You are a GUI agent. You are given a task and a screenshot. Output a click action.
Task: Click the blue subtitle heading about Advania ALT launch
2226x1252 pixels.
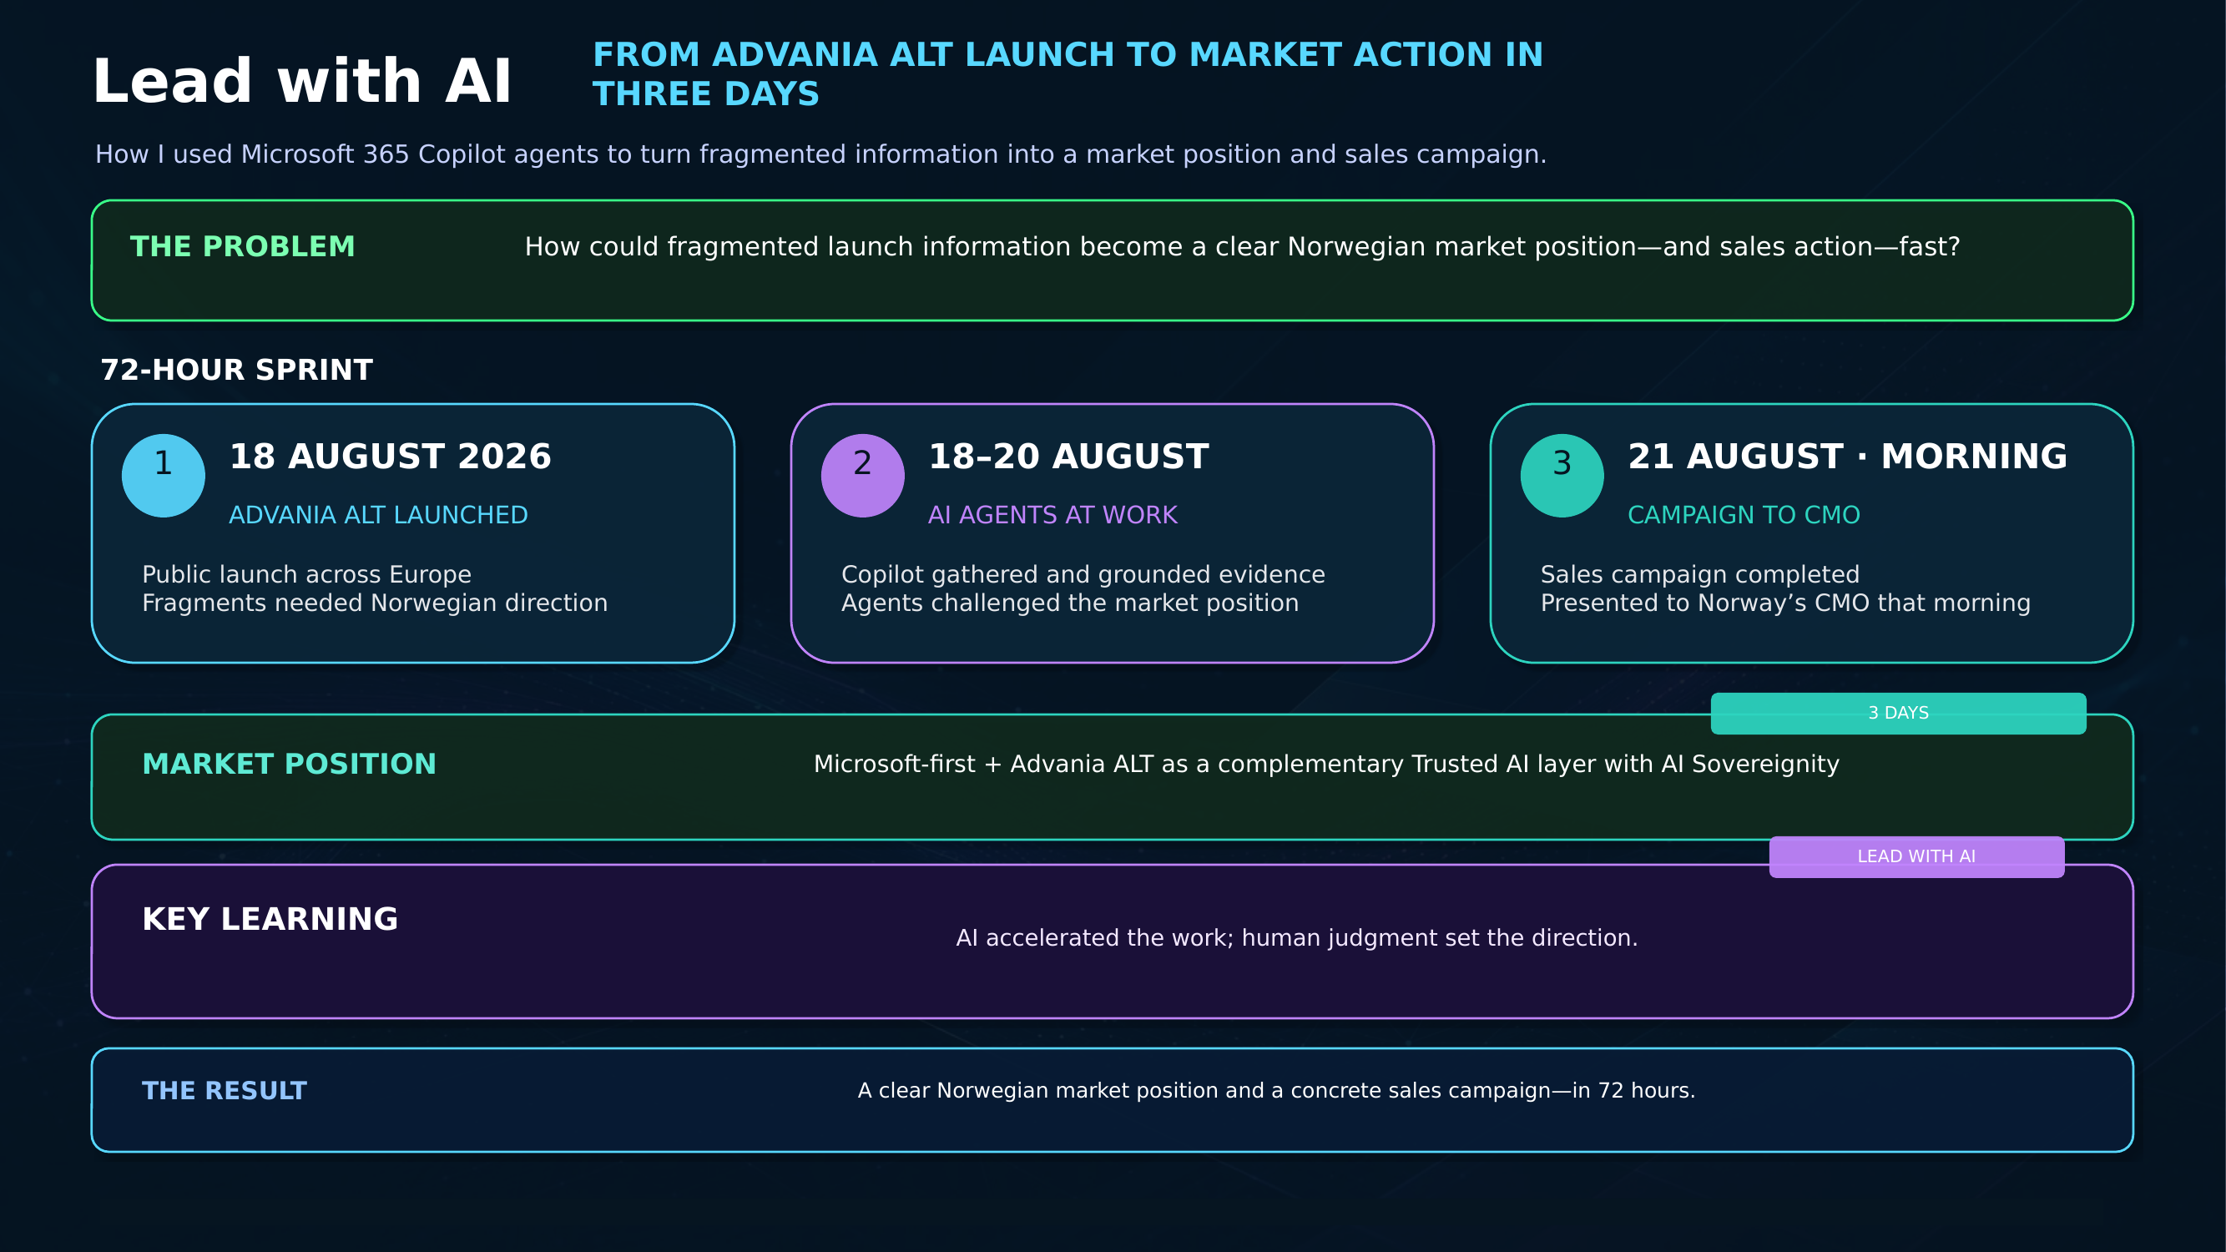coord(1068,73)
